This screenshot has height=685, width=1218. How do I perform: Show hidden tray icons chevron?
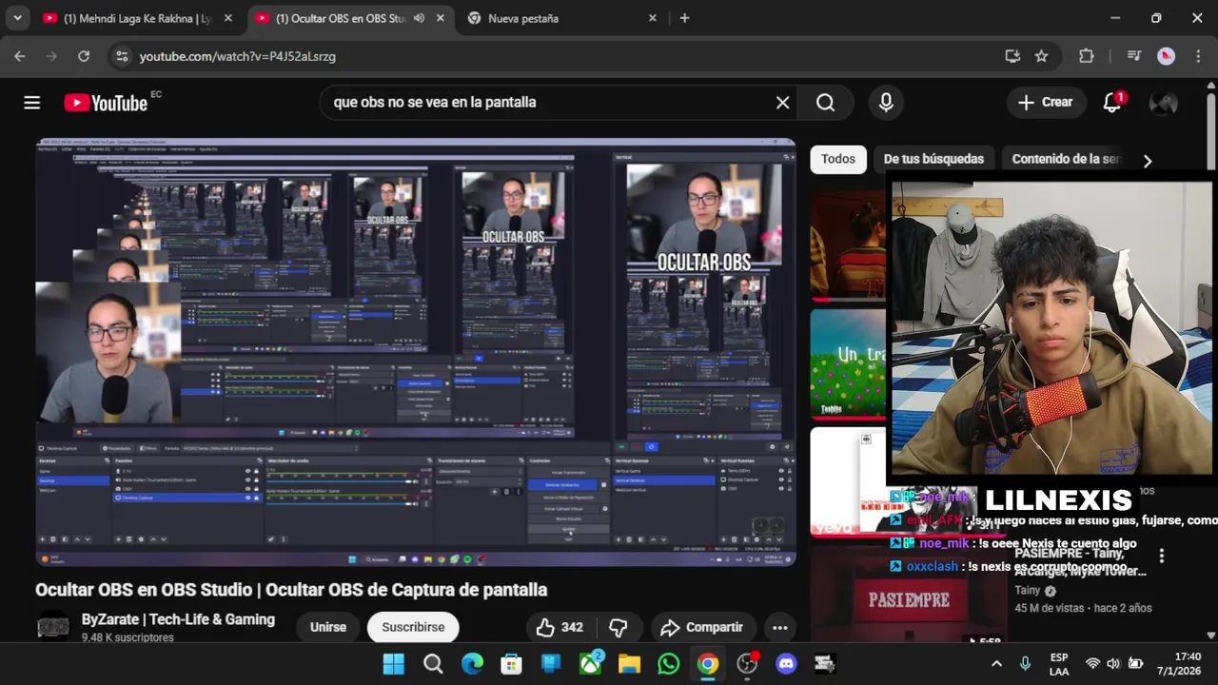click(996, 663)
